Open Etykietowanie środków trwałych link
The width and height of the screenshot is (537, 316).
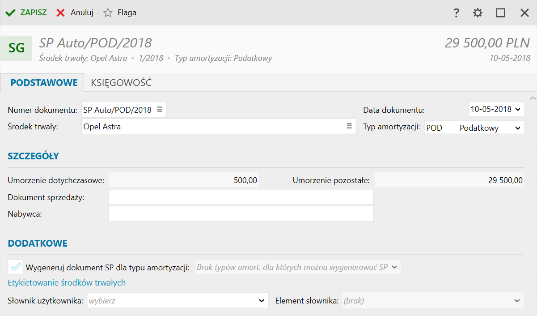67,283
